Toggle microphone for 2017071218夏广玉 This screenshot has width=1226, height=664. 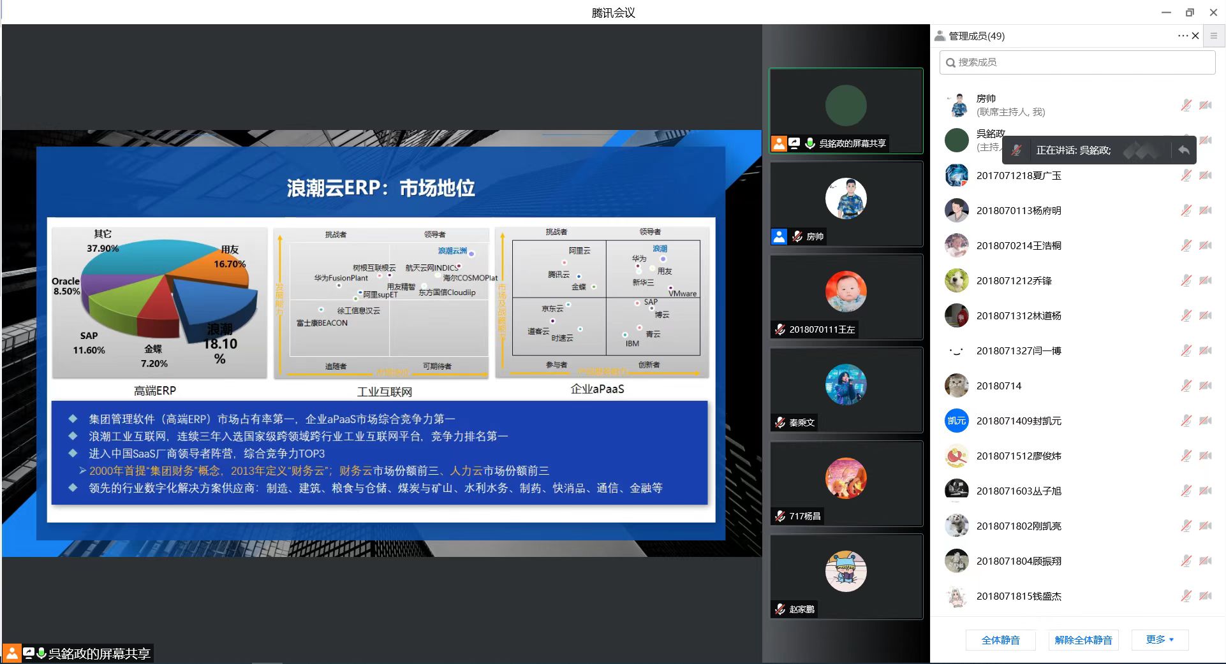pyautogui.click(x=1186, y=175)
